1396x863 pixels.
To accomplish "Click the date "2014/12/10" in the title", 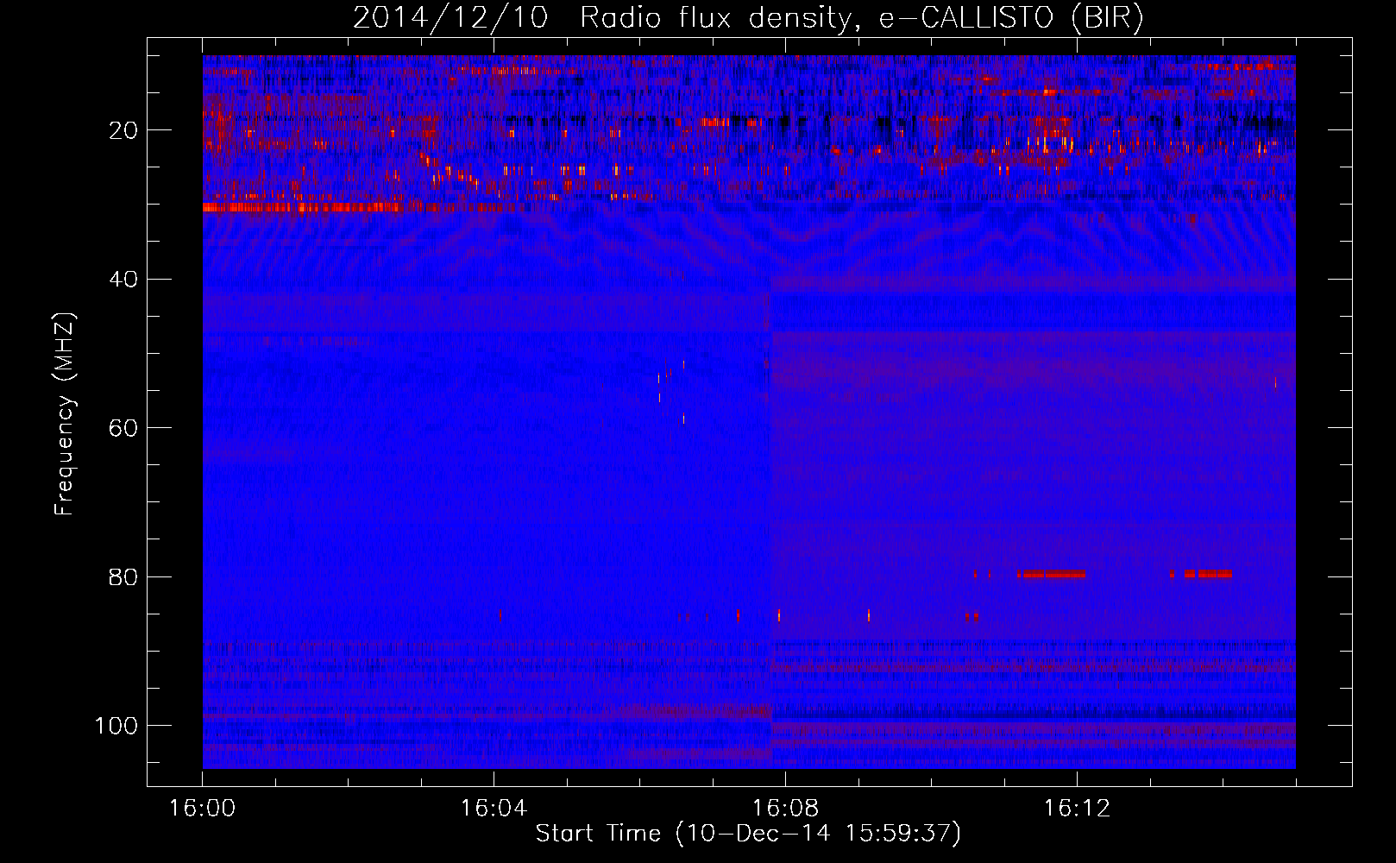I will (450, 18).
